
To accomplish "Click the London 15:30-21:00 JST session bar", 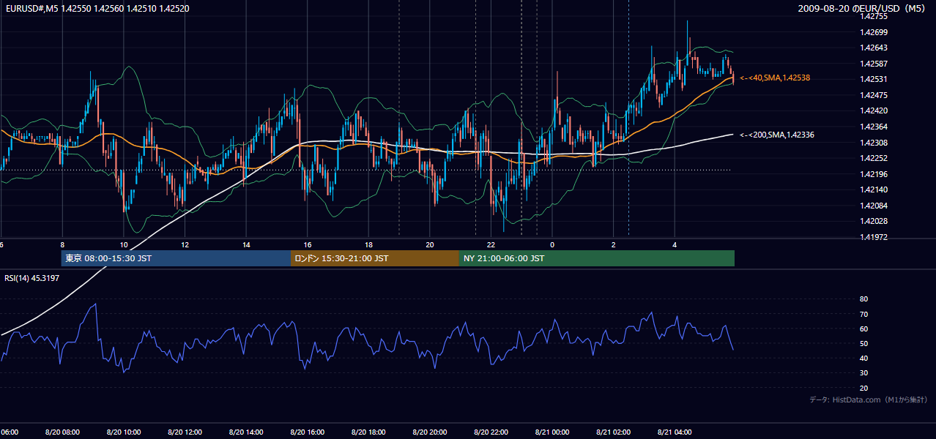I will tap(375, 258).
